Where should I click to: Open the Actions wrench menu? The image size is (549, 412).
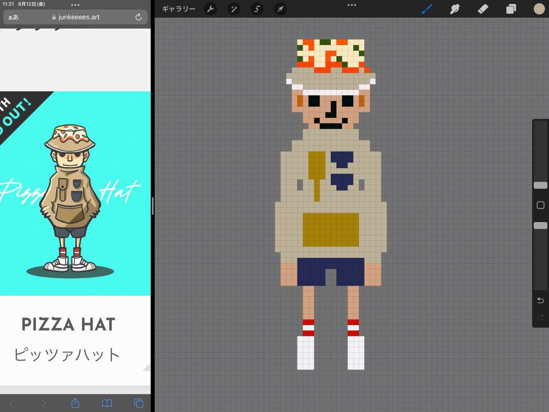point(210,9)
